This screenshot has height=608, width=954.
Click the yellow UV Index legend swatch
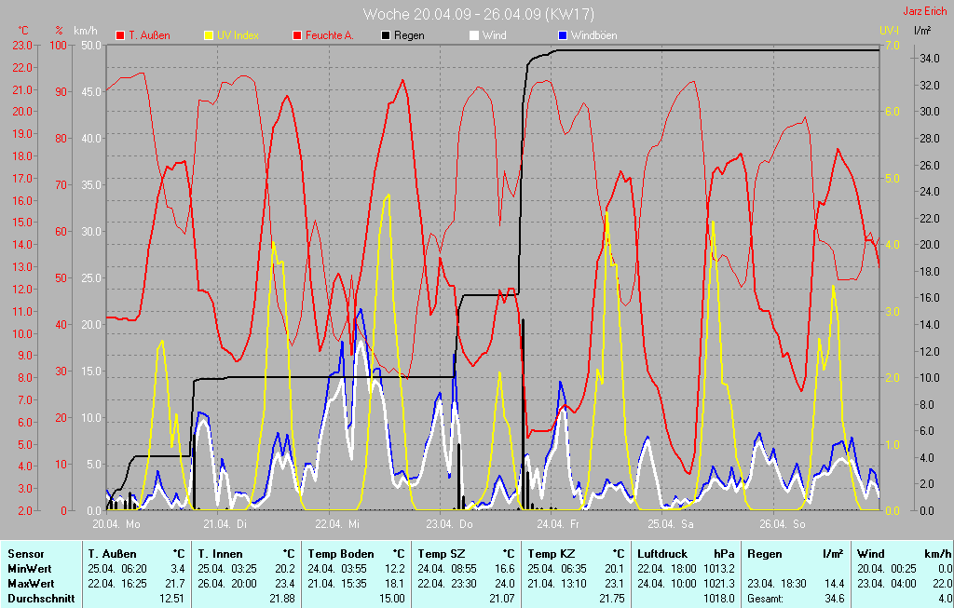[x=209, y=35]
